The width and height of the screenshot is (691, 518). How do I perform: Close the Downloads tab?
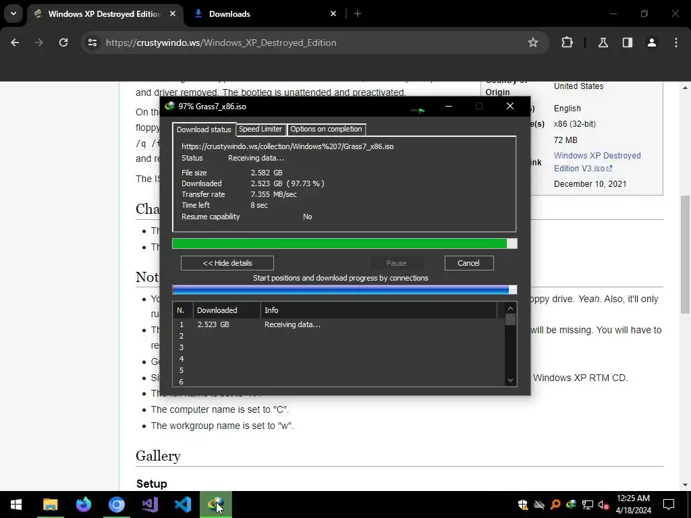click(333, 13)
